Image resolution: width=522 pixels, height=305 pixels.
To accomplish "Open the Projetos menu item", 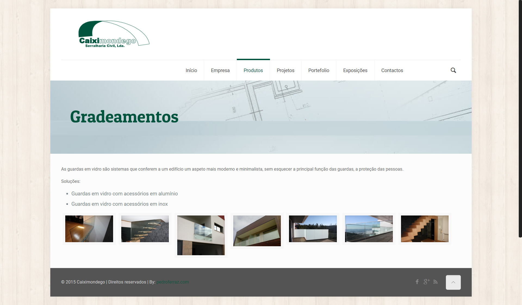I will (285, 70).
